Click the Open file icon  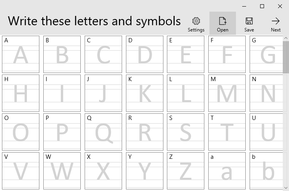tap(222, 21)
